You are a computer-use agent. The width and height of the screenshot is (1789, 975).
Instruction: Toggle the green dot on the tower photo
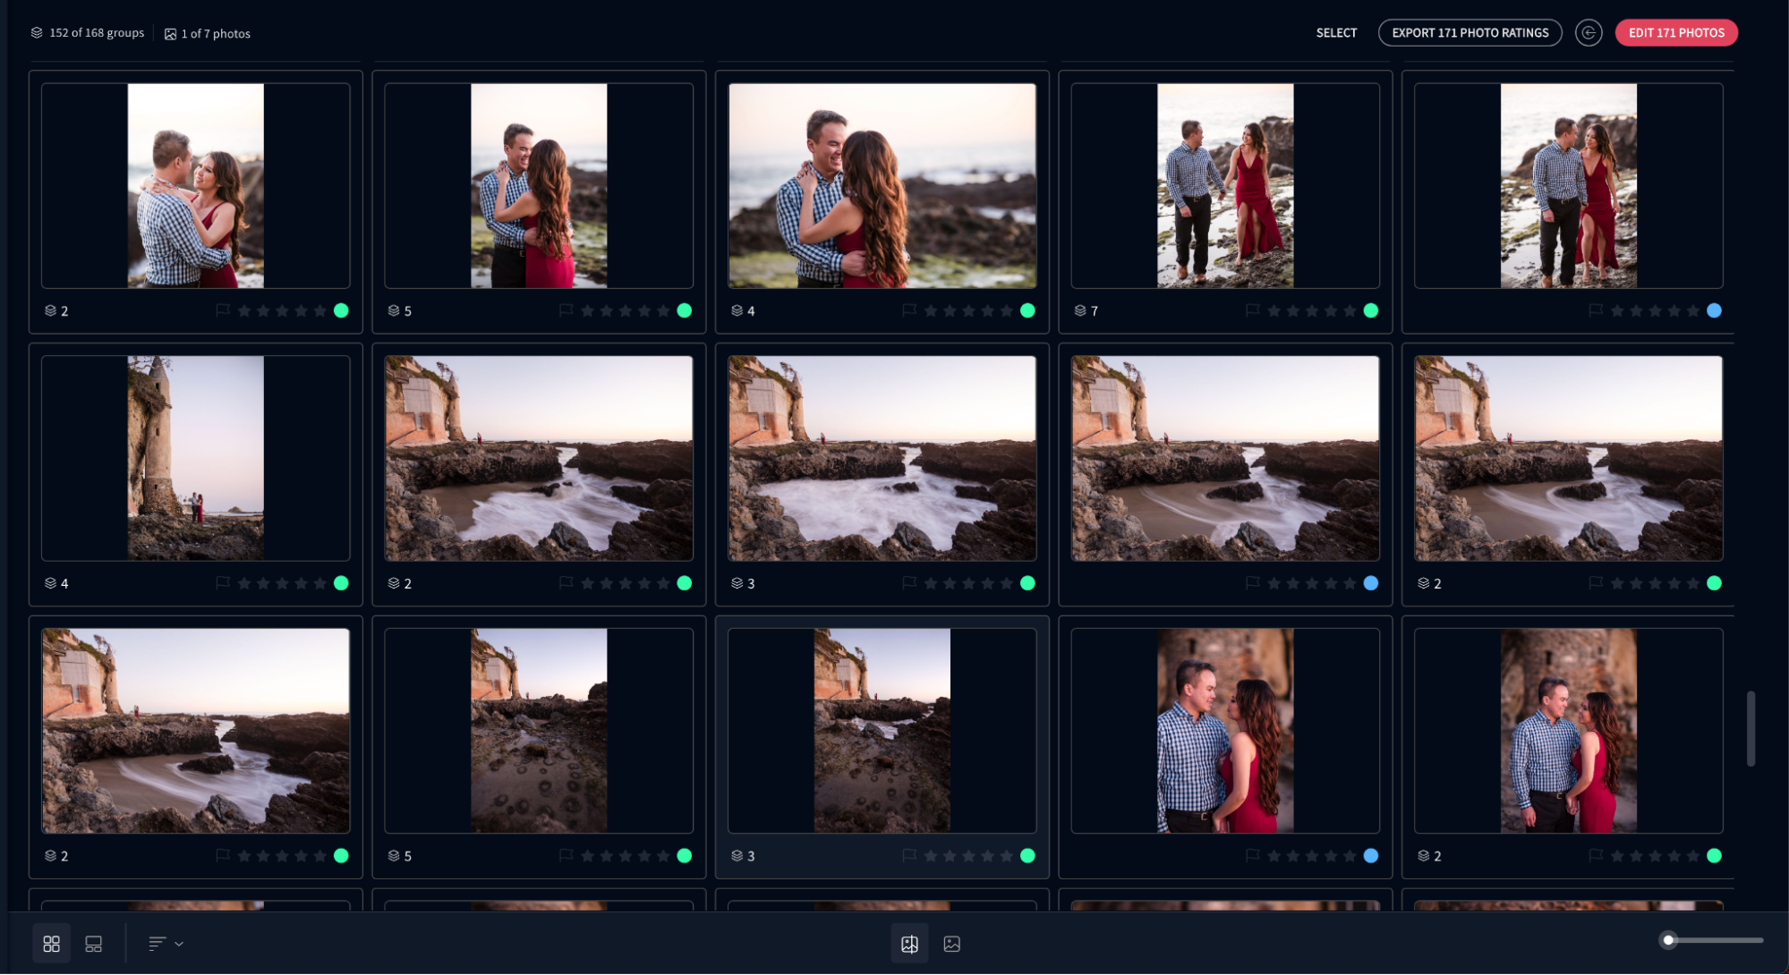340,582
